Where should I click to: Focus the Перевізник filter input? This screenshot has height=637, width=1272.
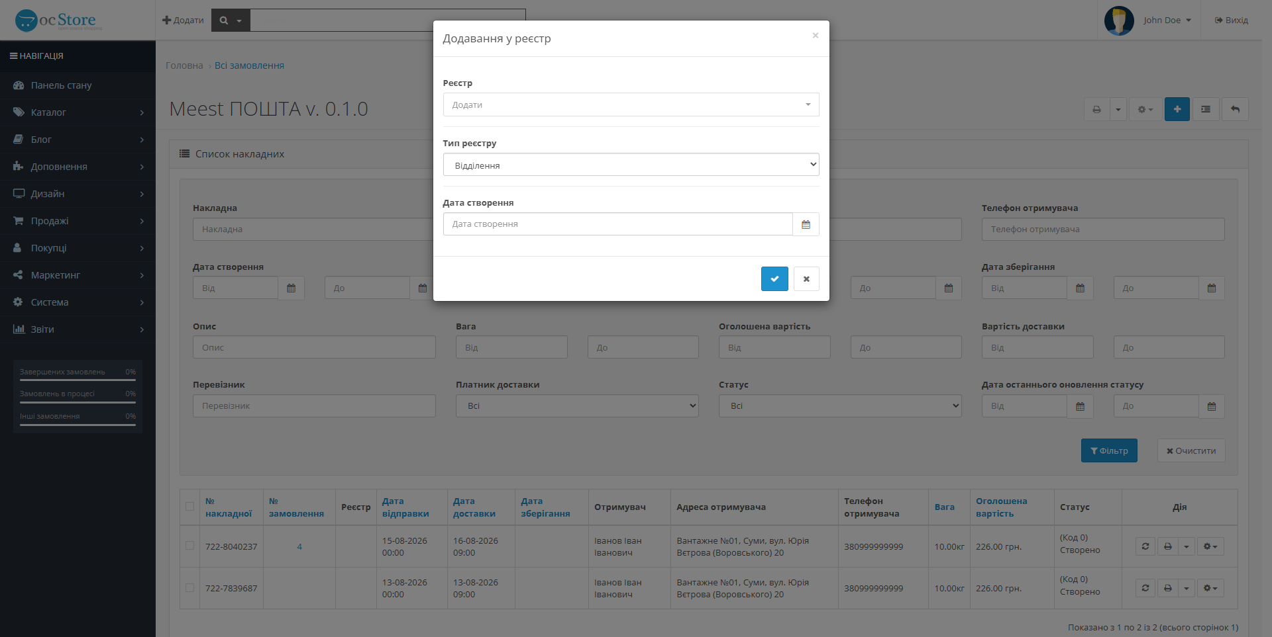point(314,406)
